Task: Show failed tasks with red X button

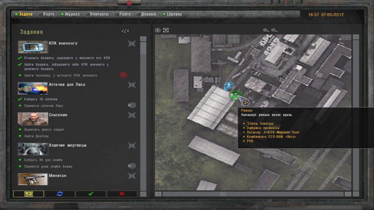Action: [x=122, y=194]
